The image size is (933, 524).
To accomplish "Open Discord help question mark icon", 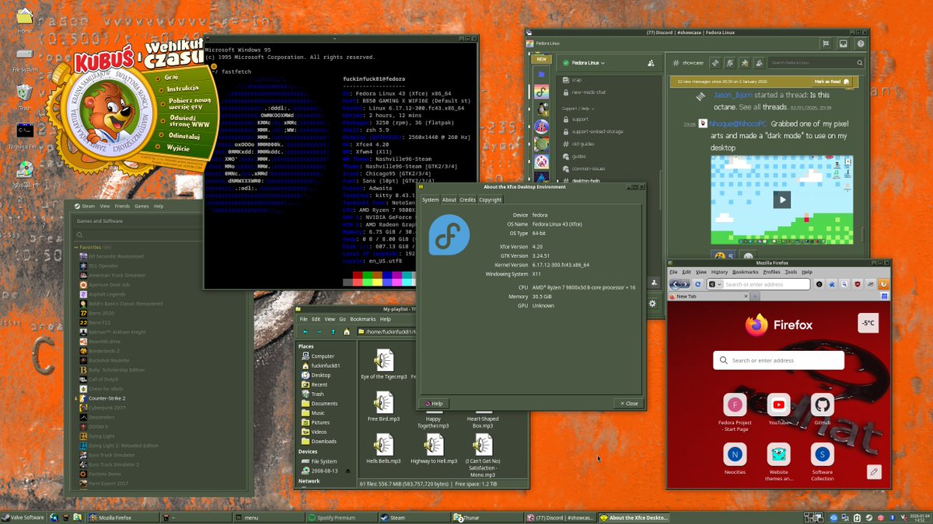I will click(861, 43).
